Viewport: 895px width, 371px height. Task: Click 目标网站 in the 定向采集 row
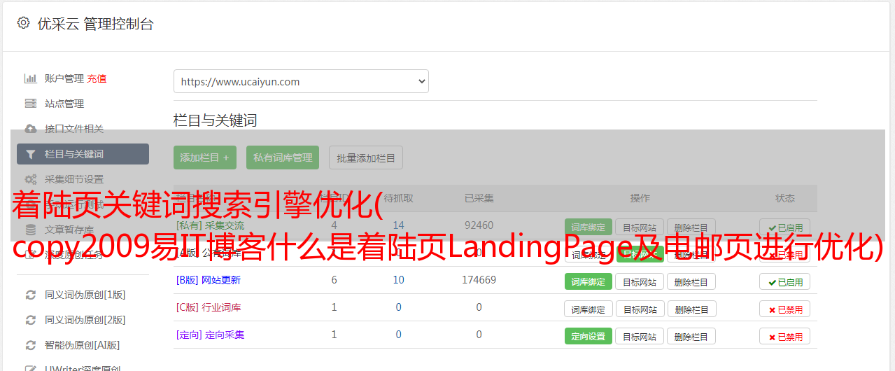[640, 336]
